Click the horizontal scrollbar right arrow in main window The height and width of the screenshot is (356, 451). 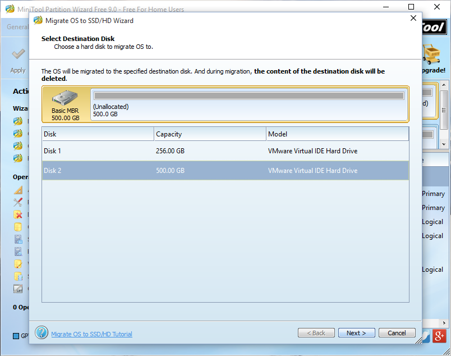(x=444, y=323)
